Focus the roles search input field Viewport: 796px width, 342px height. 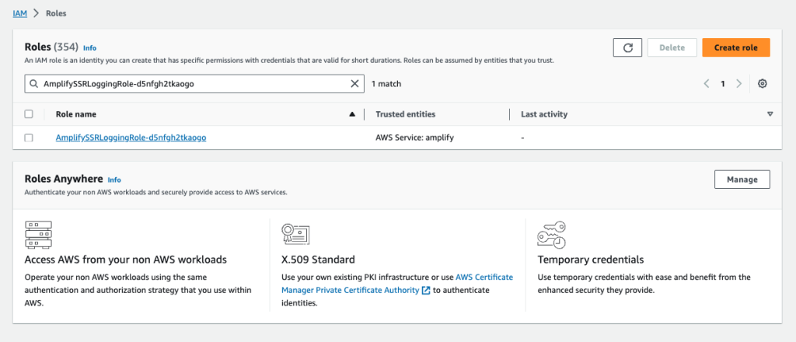194,84
